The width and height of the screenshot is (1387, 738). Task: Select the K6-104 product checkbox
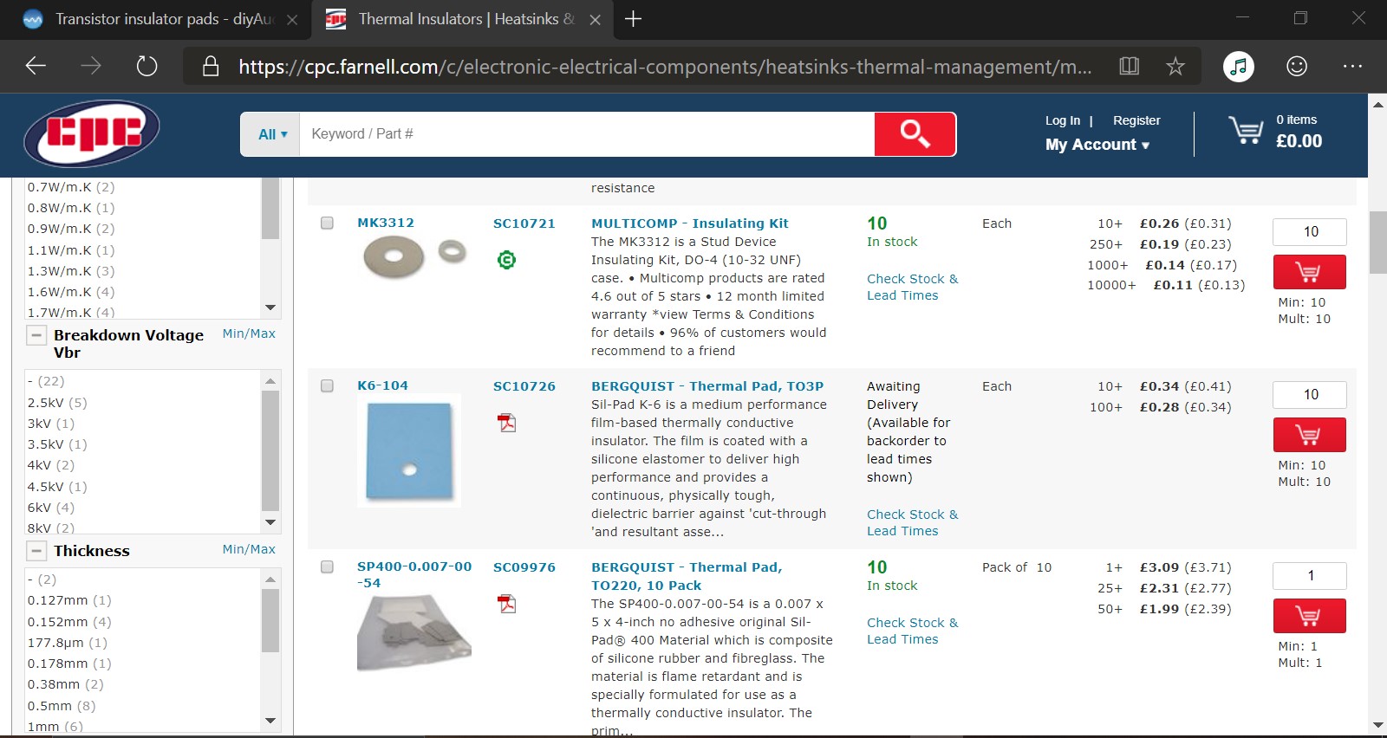(x=327, y=385)
